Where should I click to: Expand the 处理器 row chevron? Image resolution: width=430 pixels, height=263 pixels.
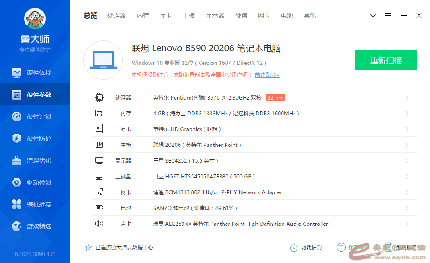click(407, 98)
